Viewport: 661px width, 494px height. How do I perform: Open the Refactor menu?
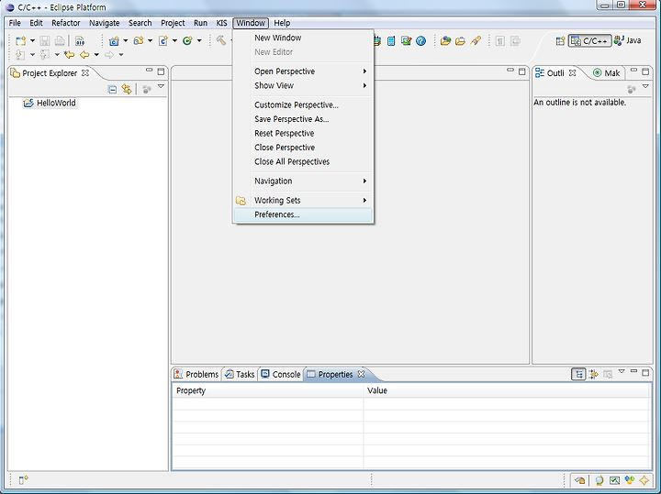[x=66, y=23]
